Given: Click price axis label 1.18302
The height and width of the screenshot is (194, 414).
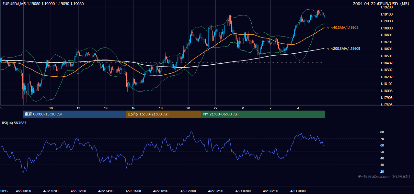Looking at the screenshot, I should [x=386, y=70].
